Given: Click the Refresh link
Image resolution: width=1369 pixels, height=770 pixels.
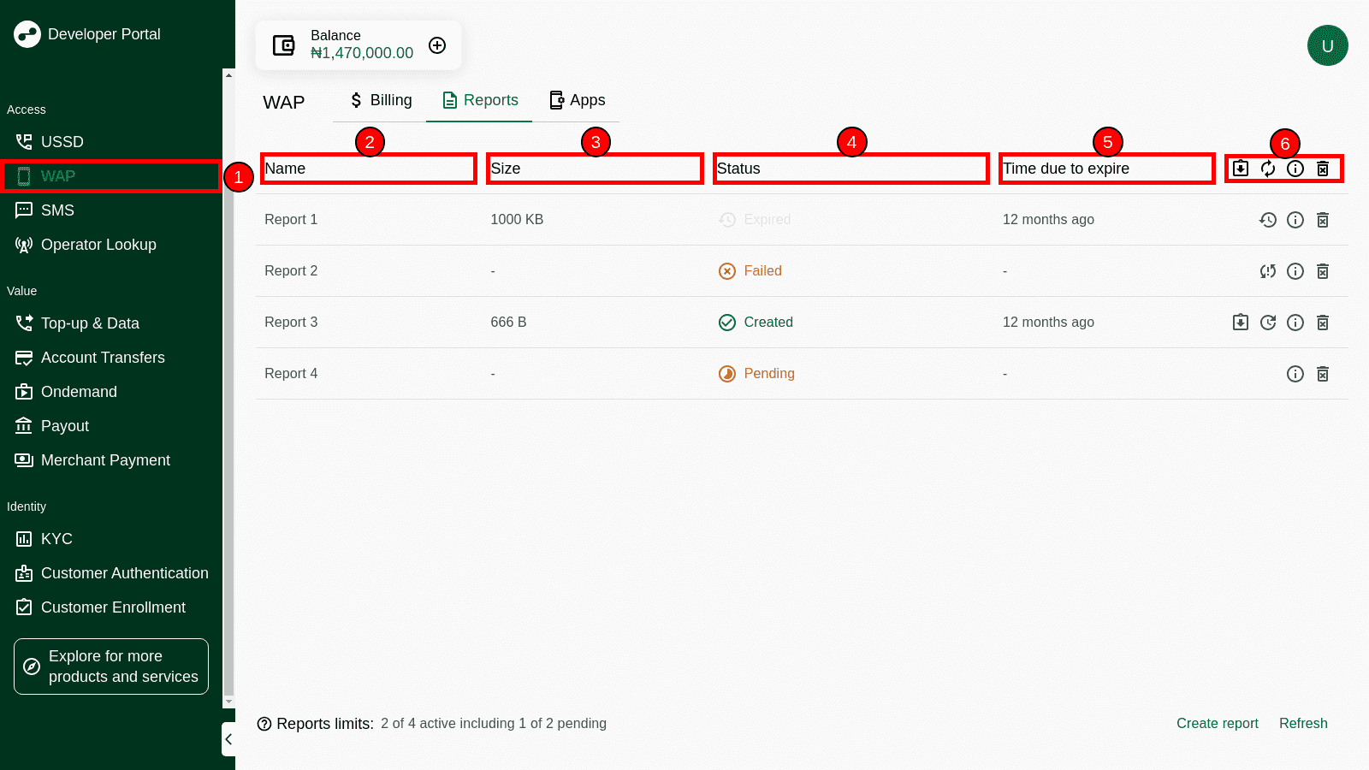Looking at the screenshot, I should coord(1302,723).
